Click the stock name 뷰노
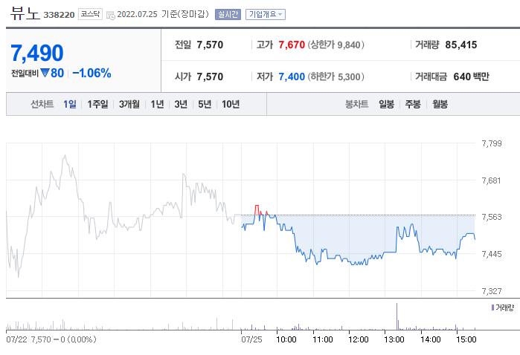This screenshot has height=355, width=520. point(25,14)
